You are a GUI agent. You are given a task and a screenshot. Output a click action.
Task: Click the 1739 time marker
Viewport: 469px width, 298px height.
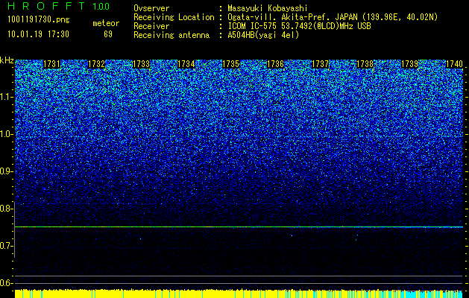409,64
